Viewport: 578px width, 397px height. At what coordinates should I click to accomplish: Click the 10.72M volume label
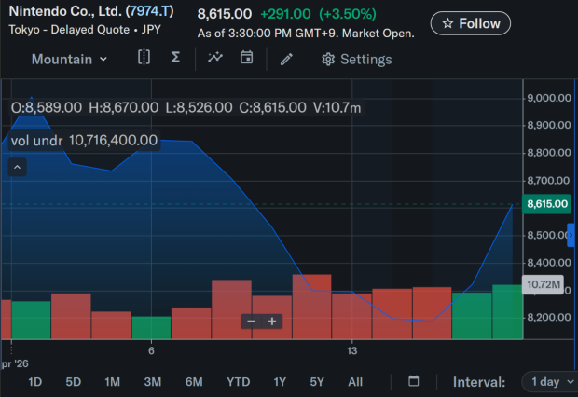coord(543,284)
